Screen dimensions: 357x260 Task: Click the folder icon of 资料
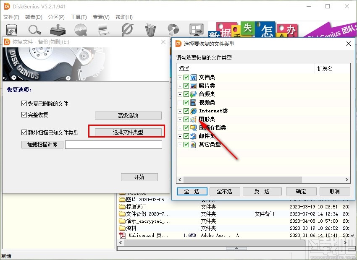click(x=122, y=228)
